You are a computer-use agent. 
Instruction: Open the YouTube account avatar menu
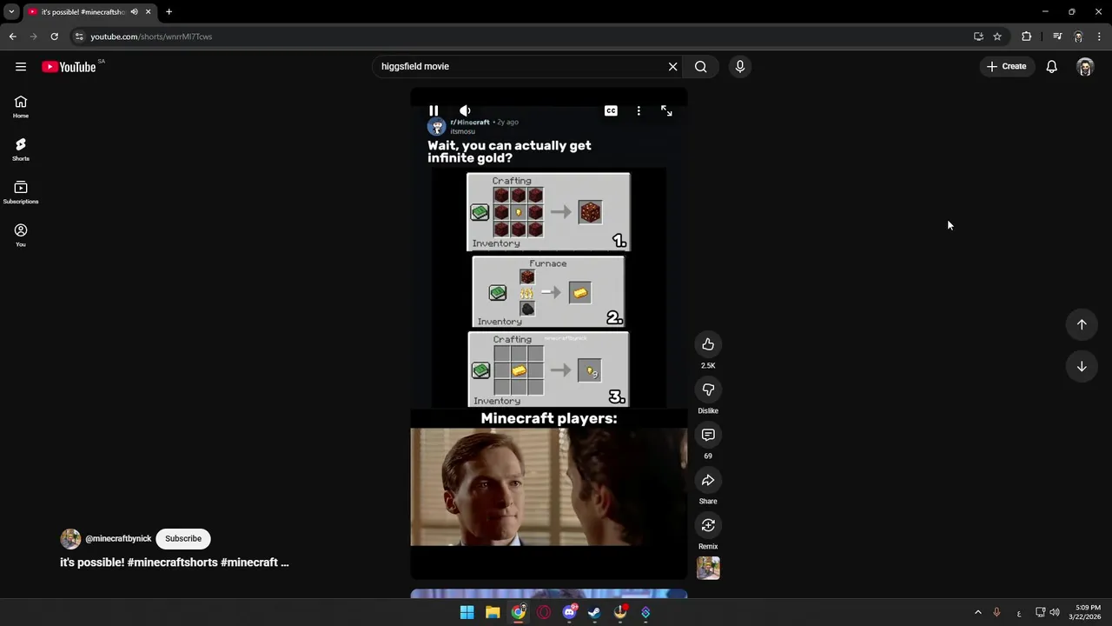click(1085, 67)
